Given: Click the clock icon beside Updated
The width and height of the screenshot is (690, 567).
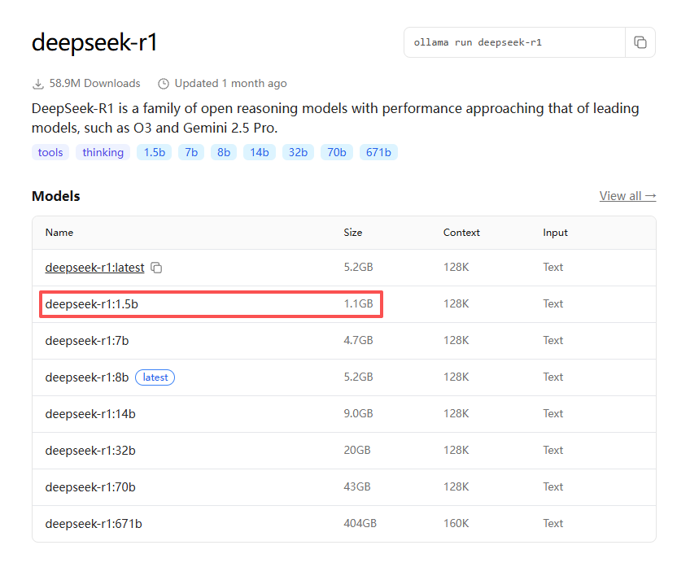Looking at the screenshot, I should 164,84.
